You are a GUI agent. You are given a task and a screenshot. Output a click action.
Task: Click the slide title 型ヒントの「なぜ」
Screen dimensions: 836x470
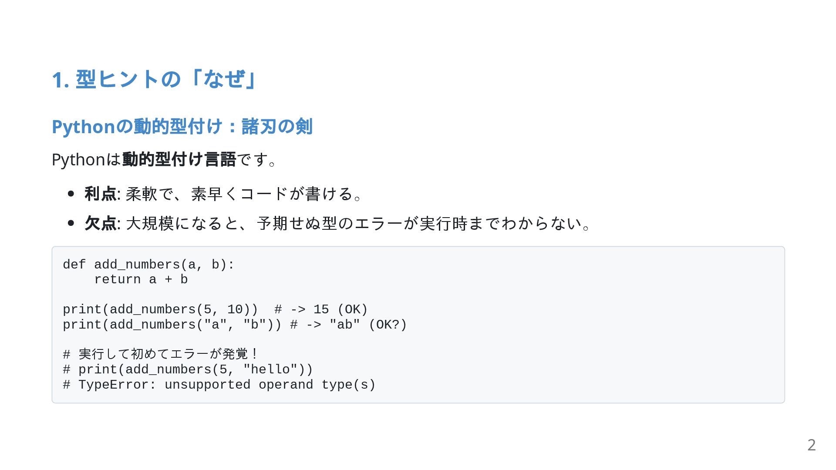tap(154, 79)
